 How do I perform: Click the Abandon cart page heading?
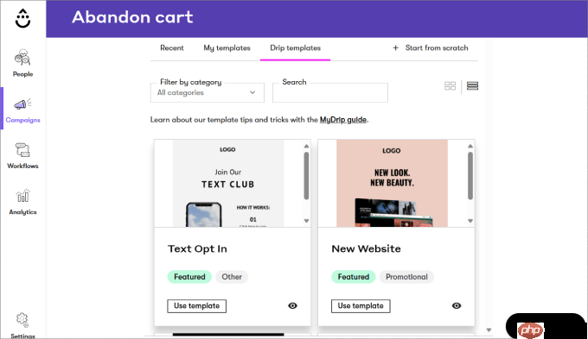[x=132, y=17]
